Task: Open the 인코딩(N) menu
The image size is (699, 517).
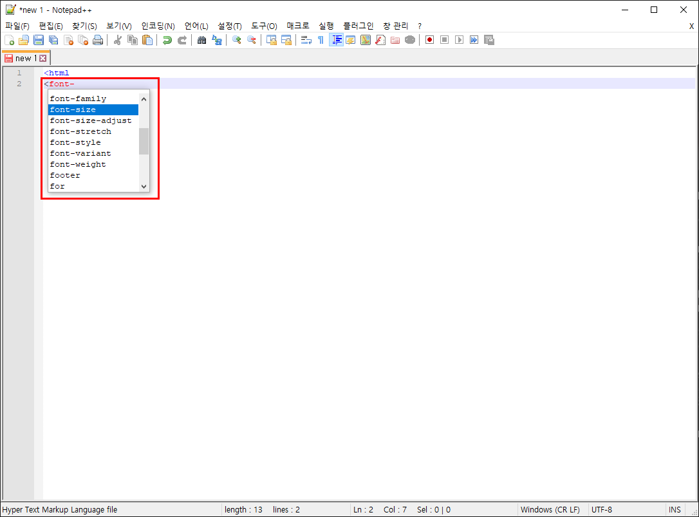Action: click(x=158, y=26)
